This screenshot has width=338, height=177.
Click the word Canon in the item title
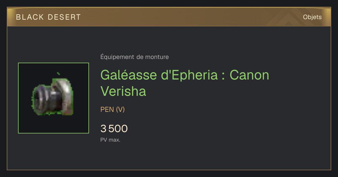[x=250, y=75]
